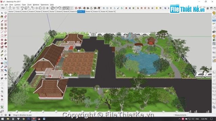216x121 pixels.
Task: Open the Draw menu
Action: [24, 5]
